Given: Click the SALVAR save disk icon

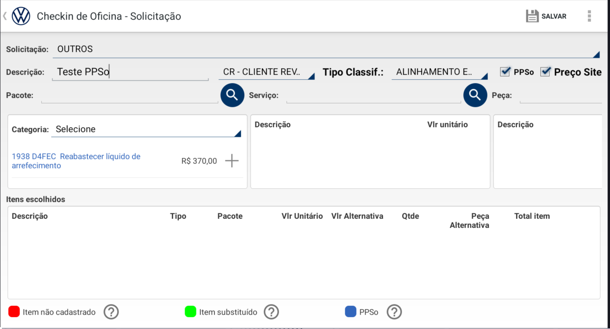Looking at the screenshot, I should coord(533,16).
